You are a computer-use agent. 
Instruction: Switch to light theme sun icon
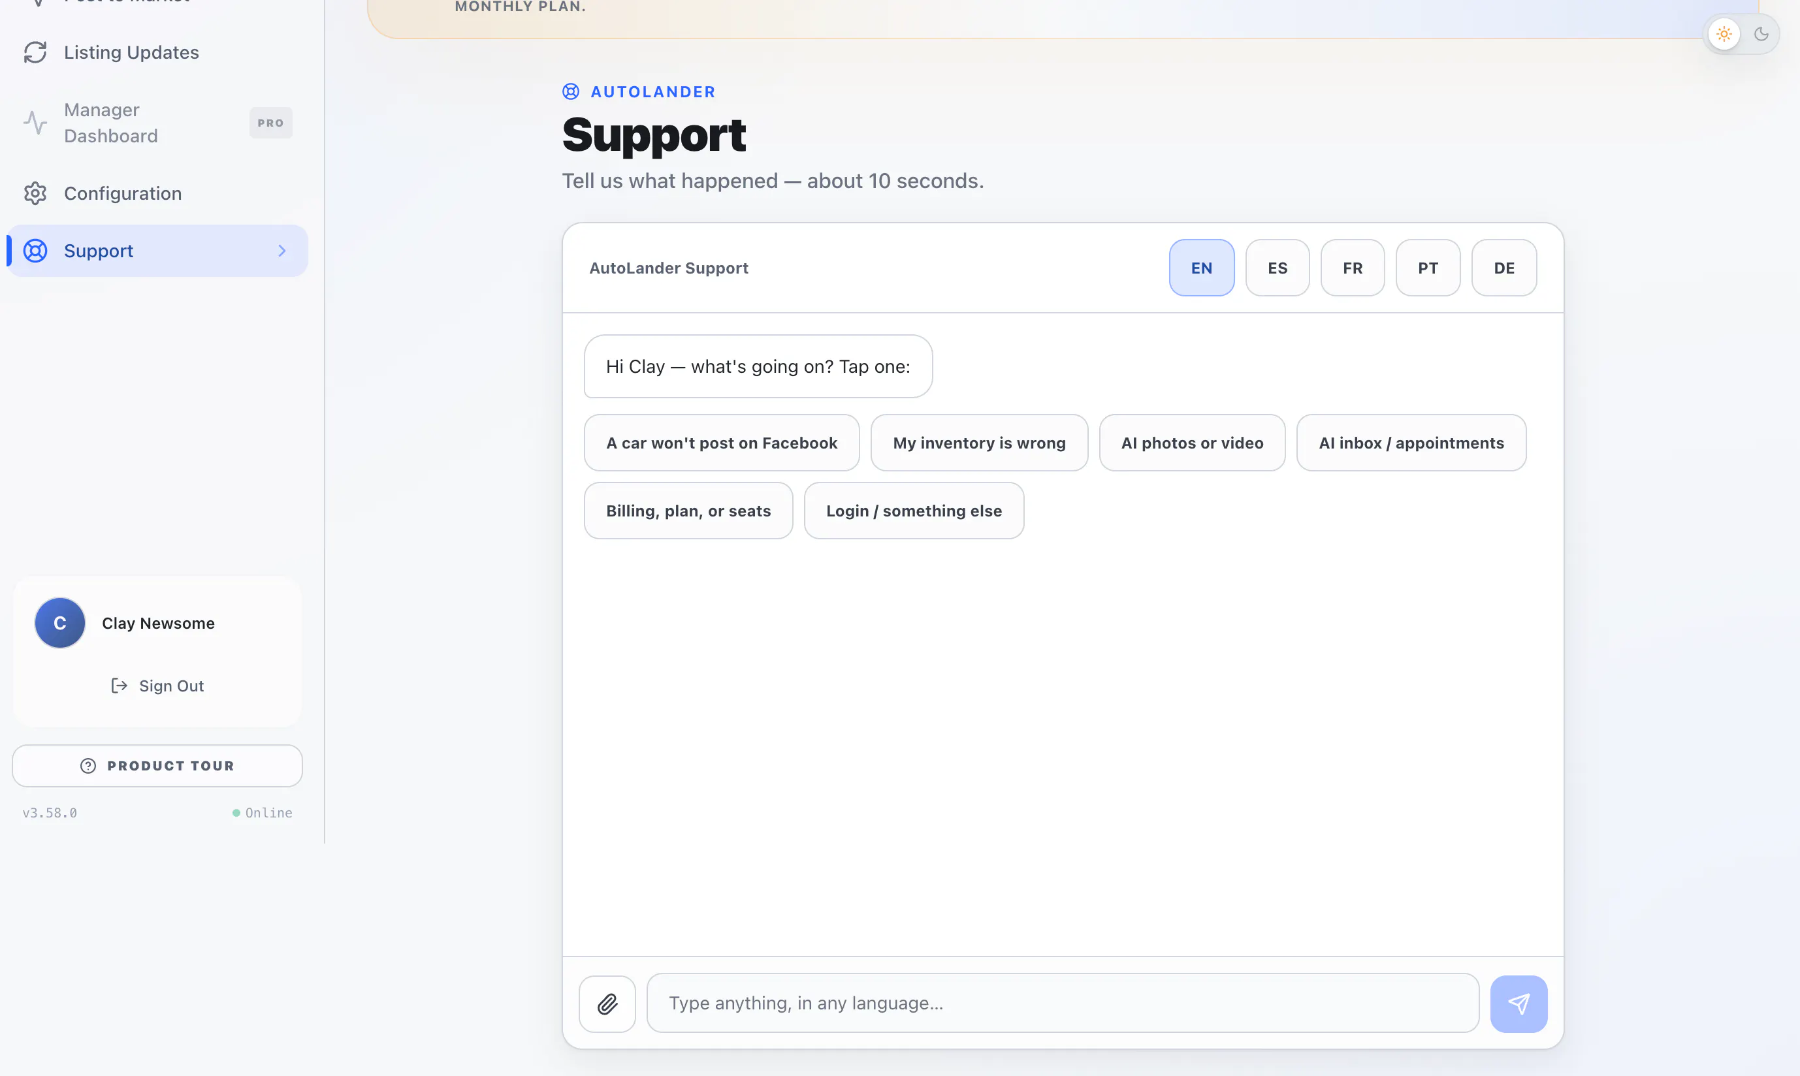[x=1724, y=34]
